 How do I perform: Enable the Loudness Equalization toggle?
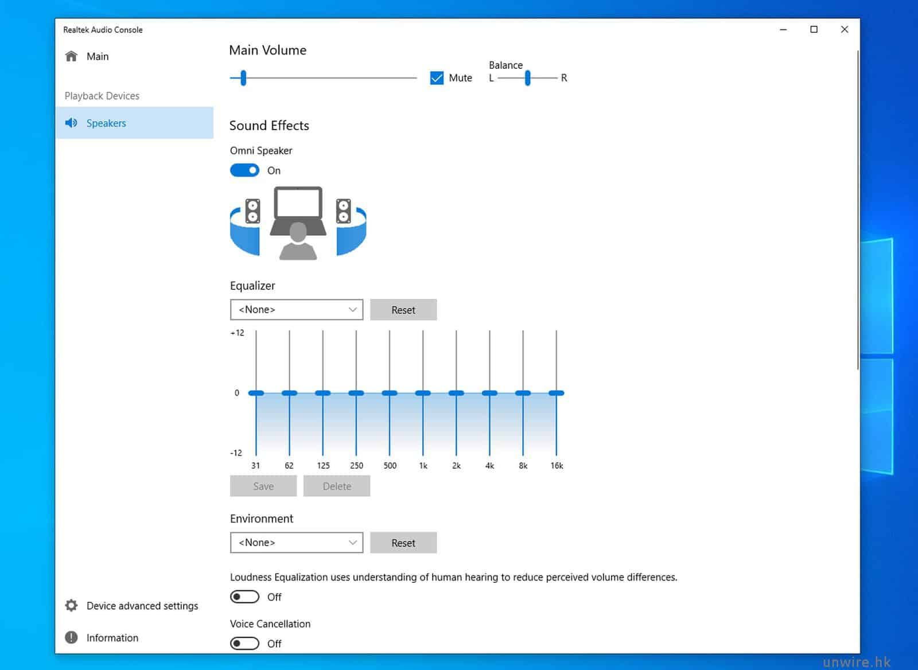pos(244,597)
